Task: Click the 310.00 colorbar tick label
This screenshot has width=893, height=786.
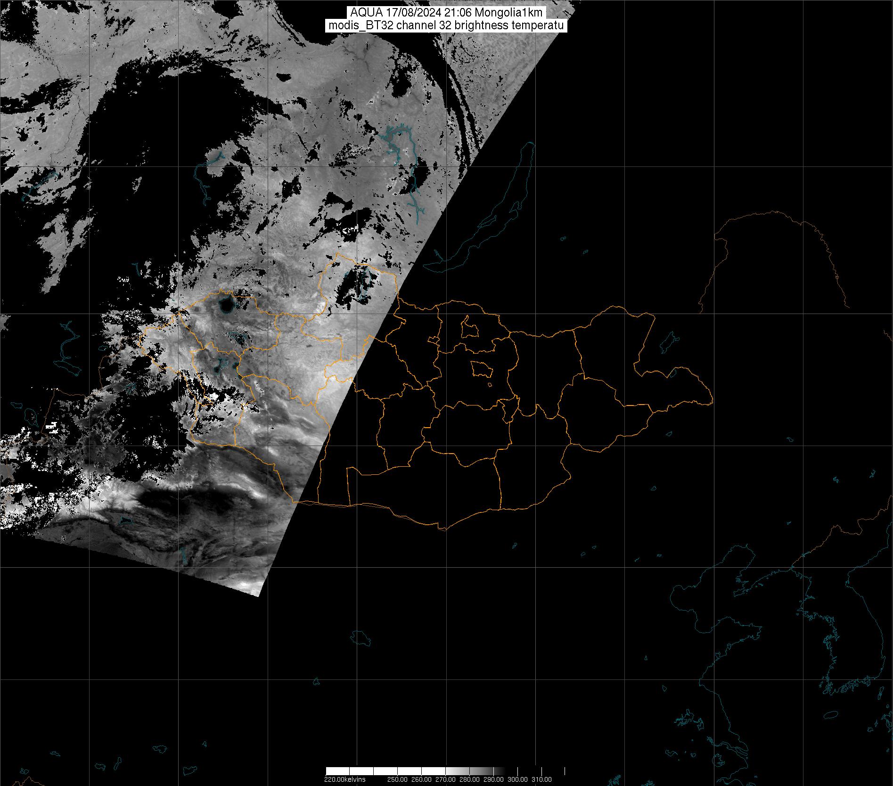Action: [541, 779]
